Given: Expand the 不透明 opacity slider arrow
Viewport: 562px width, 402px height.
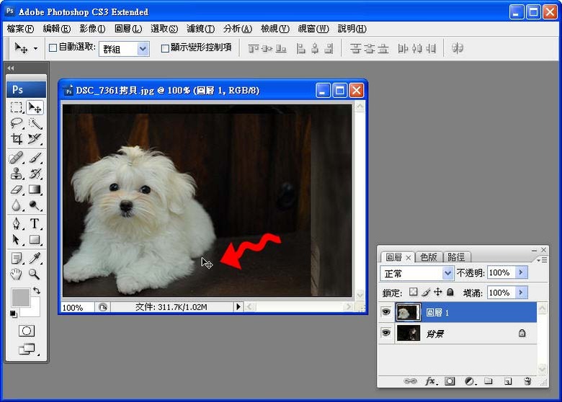Looking at the screenshot, I should point(522,273).
